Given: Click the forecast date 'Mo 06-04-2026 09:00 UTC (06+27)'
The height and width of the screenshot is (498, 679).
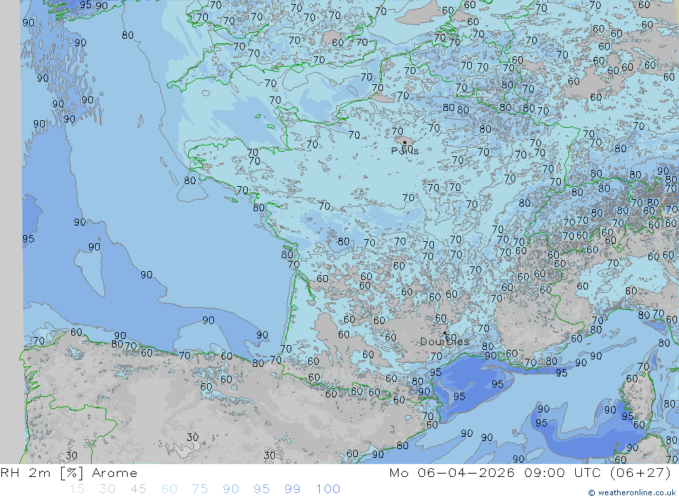Looking at the screenshot, I should click(x=530, y=473).
